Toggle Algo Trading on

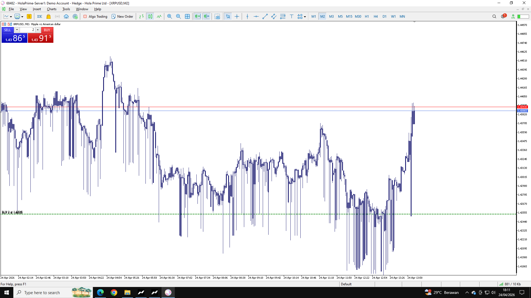pyautogui.click(x=95, y=17)
